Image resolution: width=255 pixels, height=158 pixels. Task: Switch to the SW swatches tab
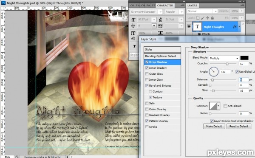click(138, 6)
